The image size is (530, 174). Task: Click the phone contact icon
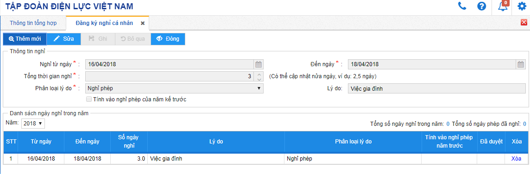pyautogui.click(x=462, y=6)
